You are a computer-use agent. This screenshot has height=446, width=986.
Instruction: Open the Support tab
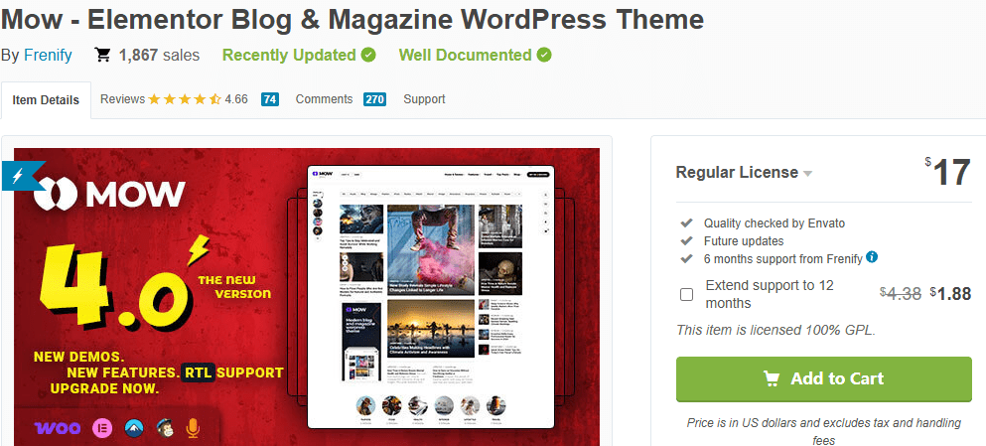pos(424,99)
